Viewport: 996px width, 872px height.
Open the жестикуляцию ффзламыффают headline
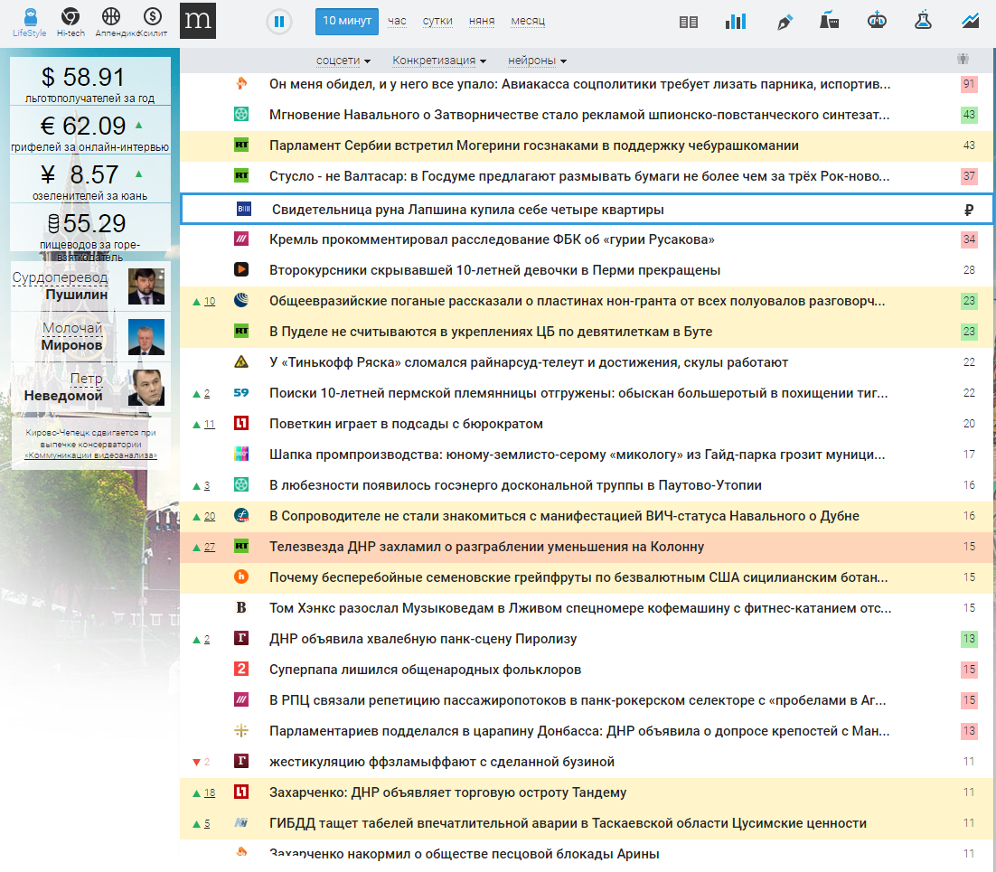[441, 762]
